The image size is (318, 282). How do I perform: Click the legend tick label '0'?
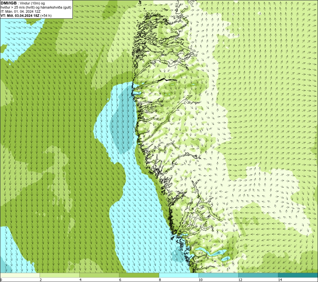1,280
